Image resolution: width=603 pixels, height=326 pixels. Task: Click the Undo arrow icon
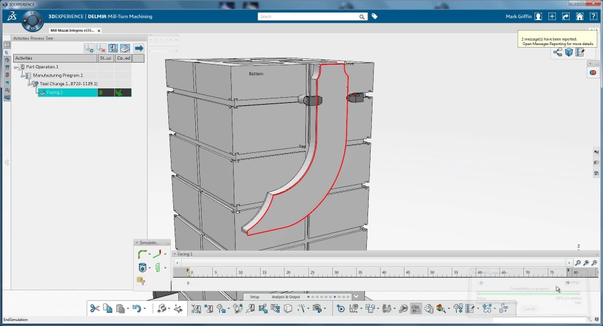[136, 308]
